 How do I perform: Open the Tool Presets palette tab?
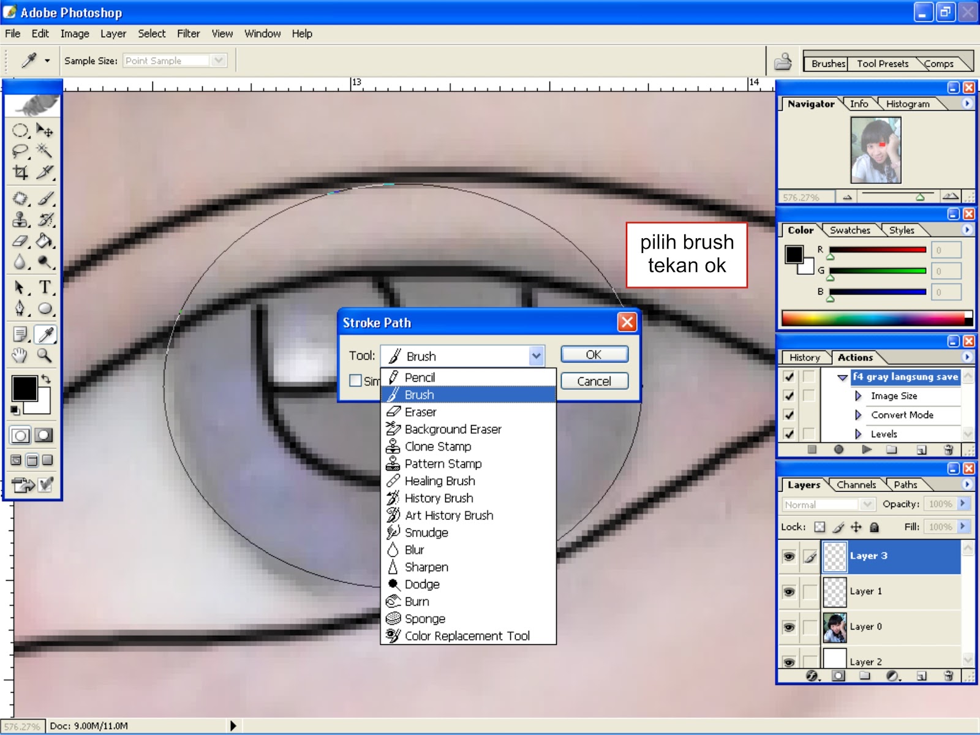point(883,64)
